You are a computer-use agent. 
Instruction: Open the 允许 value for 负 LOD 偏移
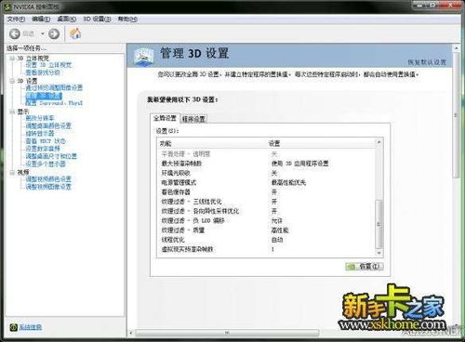coord(277,220)
